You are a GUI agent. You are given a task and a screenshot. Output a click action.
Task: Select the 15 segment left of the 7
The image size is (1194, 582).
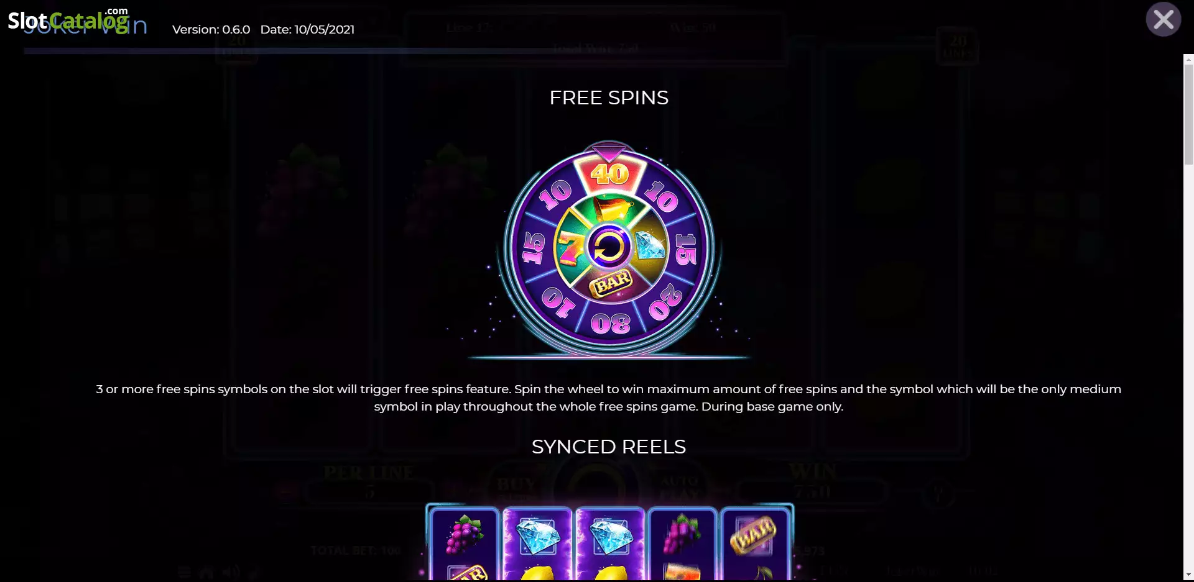(534, 248)
